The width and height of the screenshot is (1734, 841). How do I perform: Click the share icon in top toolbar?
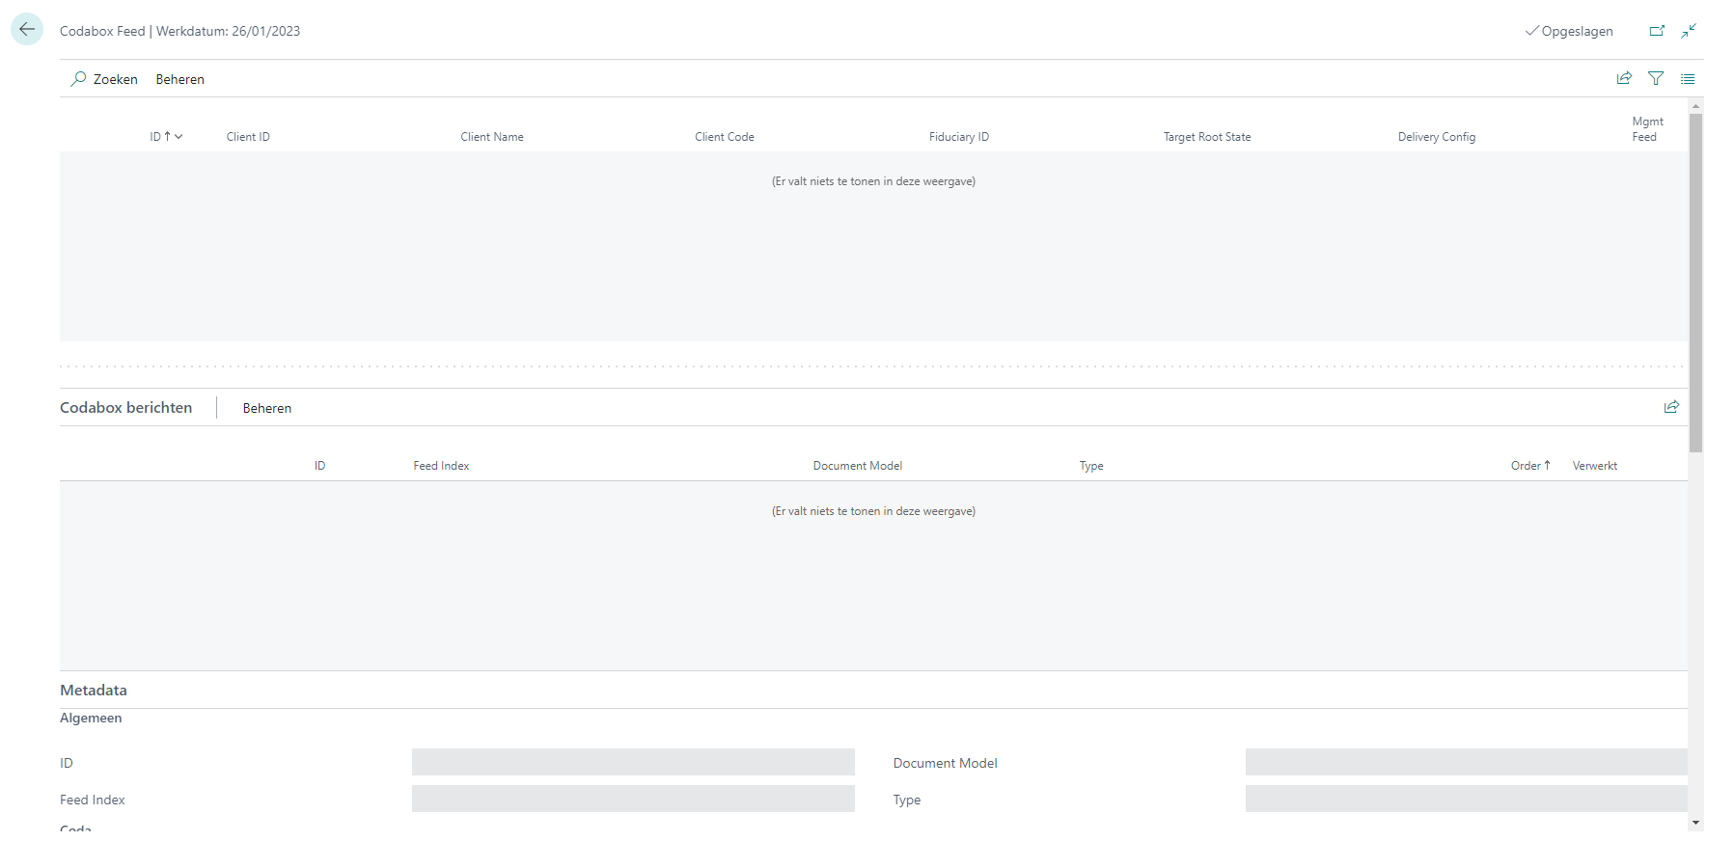[x=1624, y=79]
